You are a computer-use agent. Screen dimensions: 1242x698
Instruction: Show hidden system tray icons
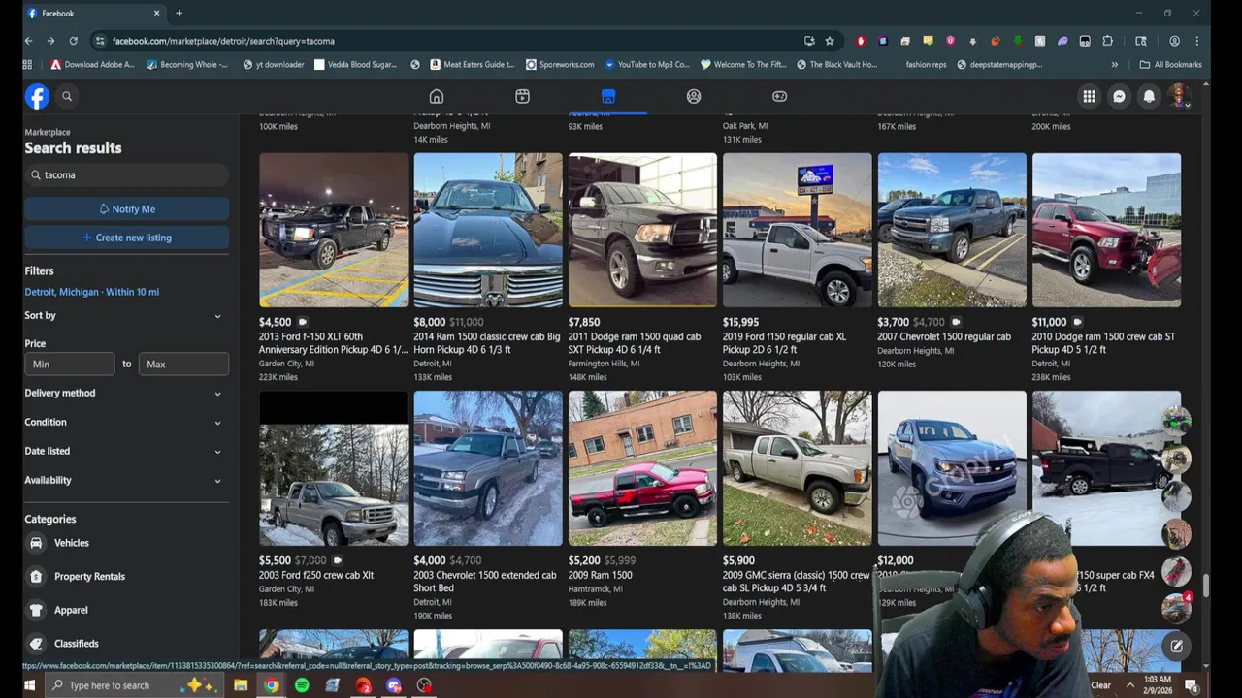pos(1129,685)
